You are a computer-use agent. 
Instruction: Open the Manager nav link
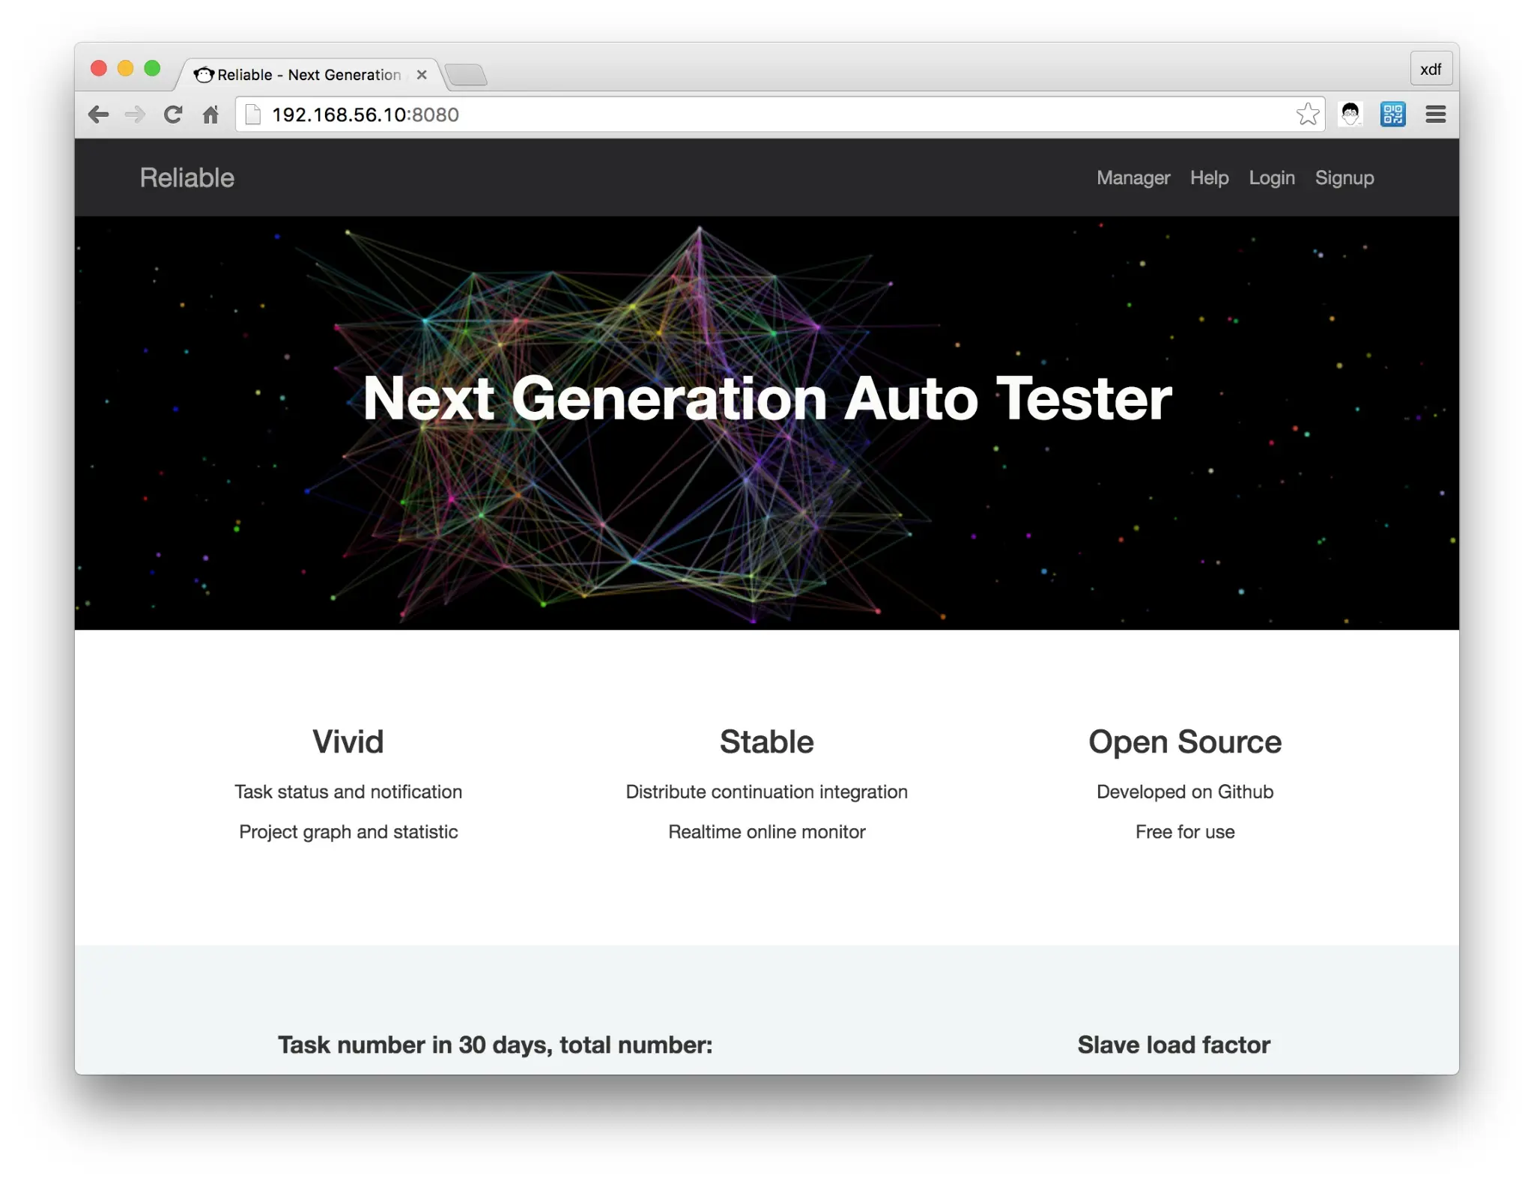(1133, 178)
